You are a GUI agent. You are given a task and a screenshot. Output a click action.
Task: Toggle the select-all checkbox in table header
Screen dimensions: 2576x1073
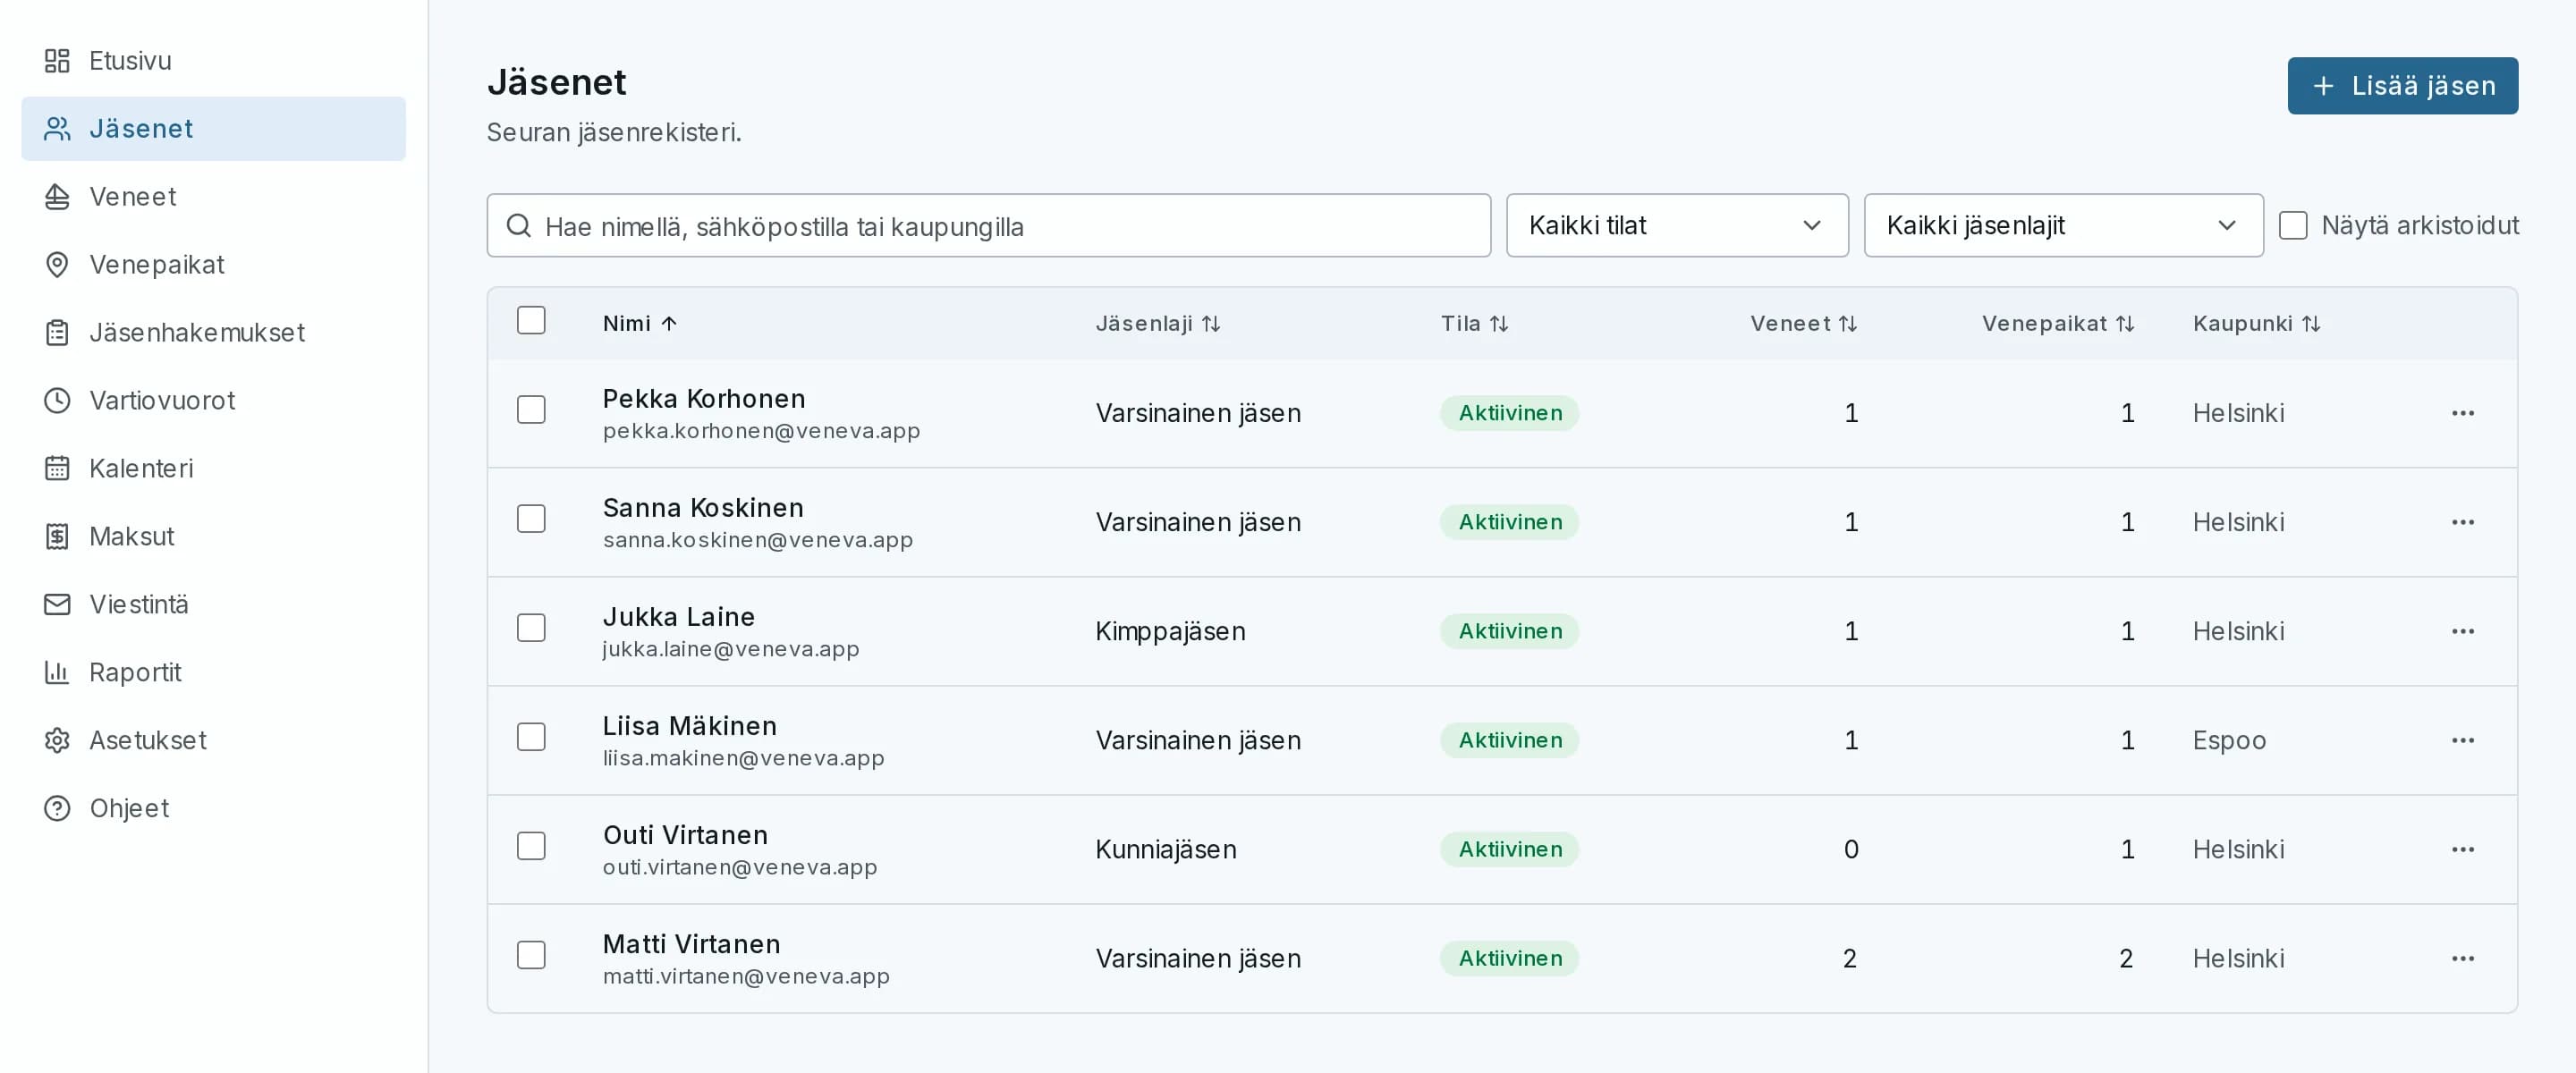click(x=531, y=321)
